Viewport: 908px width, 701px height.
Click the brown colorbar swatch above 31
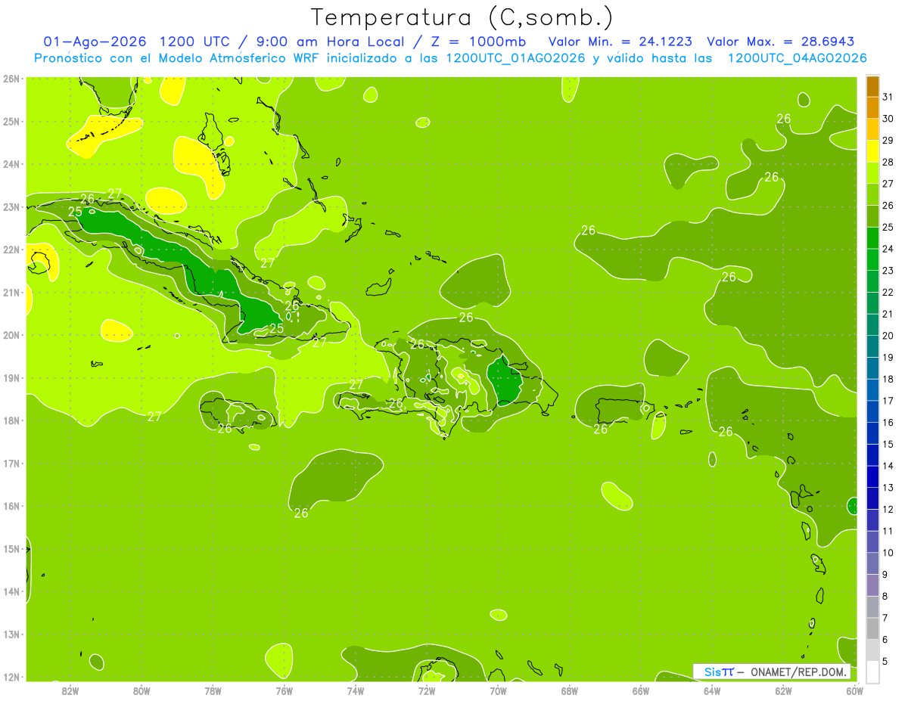pos(872,87)
